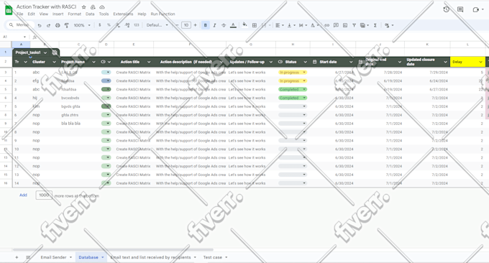Open the zoom 100% dropdown
489x263 pixels.
tap(82, 25)
